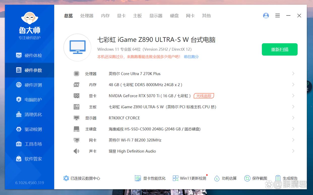
Task: Click 已连接云数据中心 status icon
Action: [x=66, y=178]
